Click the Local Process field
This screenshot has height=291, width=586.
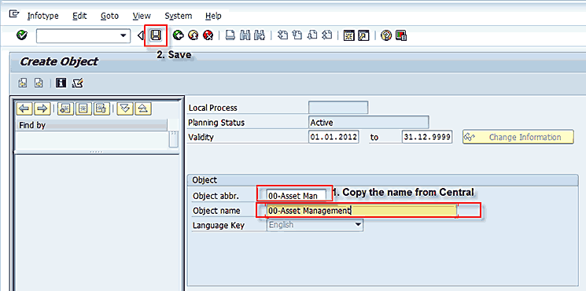coord(338,108)
